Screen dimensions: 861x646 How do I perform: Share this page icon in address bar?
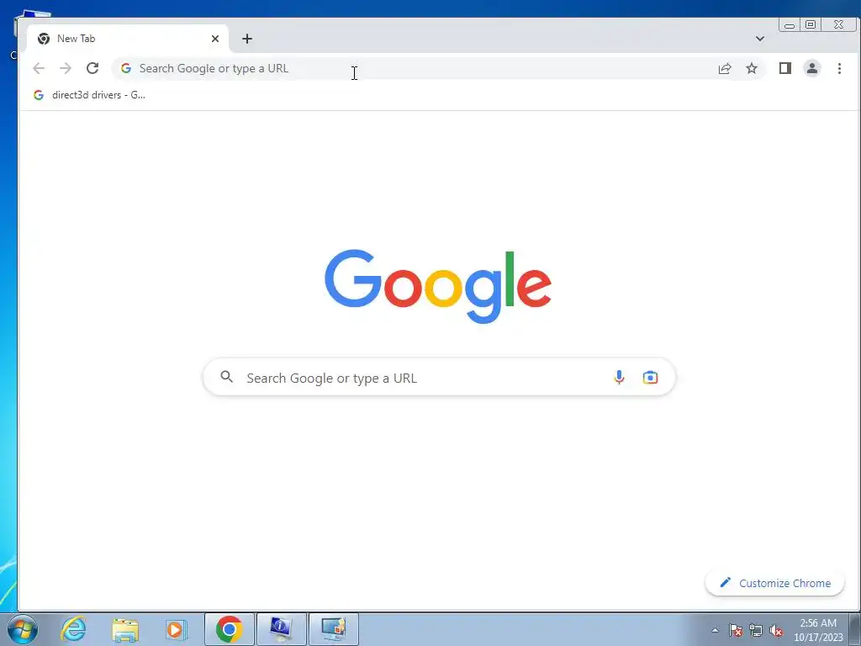point(725,68)
